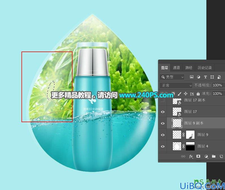Click layer name 图层 4
Image resolution: width=225 pixels, height=190 pixels.
203,146
